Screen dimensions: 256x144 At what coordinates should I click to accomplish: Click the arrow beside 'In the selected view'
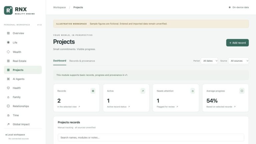79,107
